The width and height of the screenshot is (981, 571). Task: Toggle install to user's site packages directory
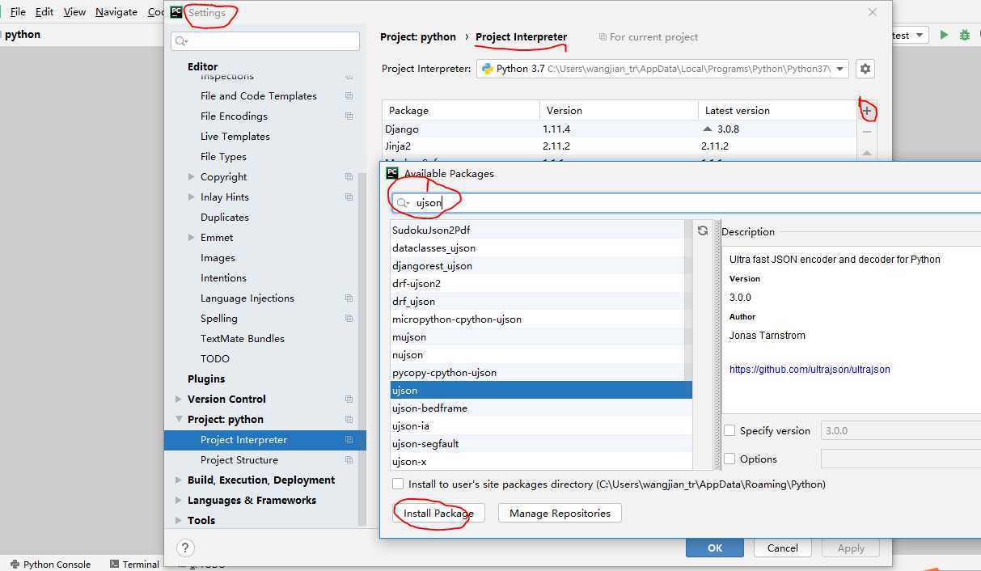click(398, 484)
